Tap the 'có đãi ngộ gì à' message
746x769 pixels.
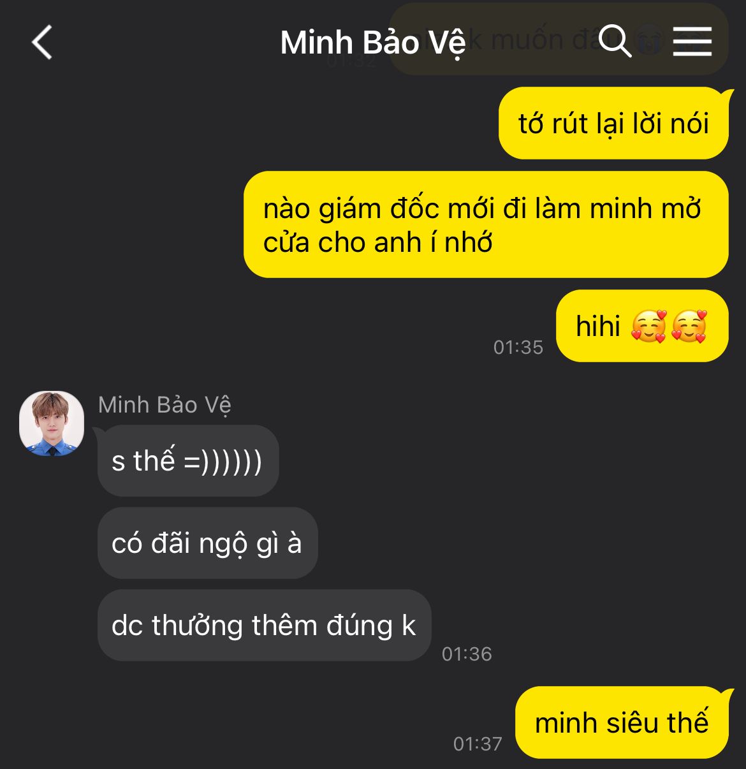pyautogui.click(x=207, y=543)
